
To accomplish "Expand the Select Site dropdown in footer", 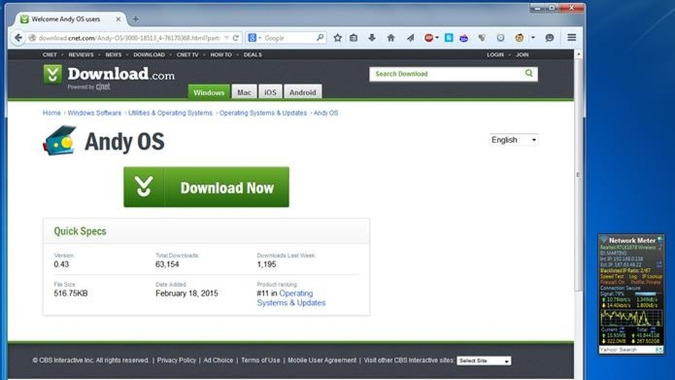I will 484,361.
